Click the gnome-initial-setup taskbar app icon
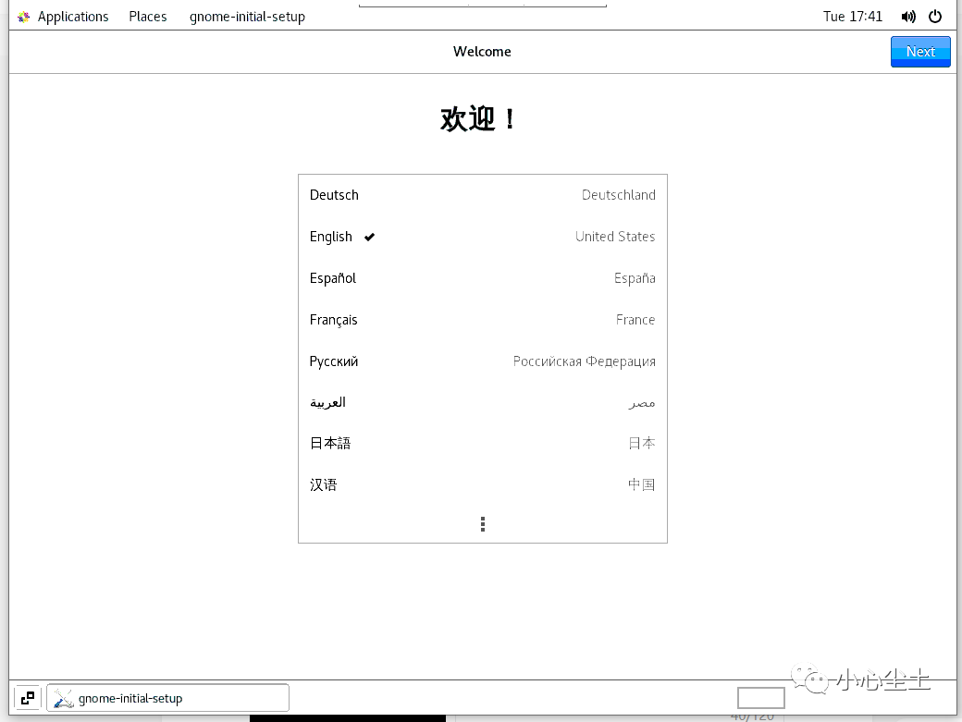Image resolution: width=962 pixels, height=722 pixels. click(63, 699)
